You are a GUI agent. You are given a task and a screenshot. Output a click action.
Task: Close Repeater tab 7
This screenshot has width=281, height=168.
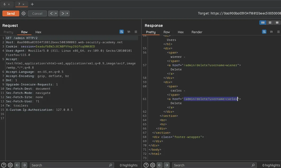tap(23, 4)
